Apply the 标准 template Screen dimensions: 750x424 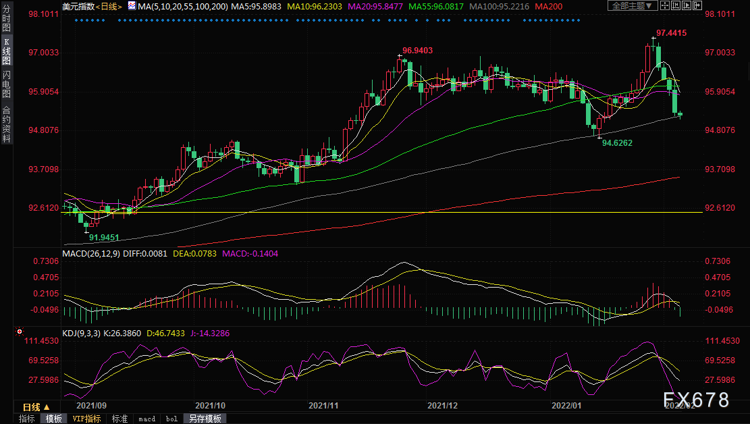120,419
